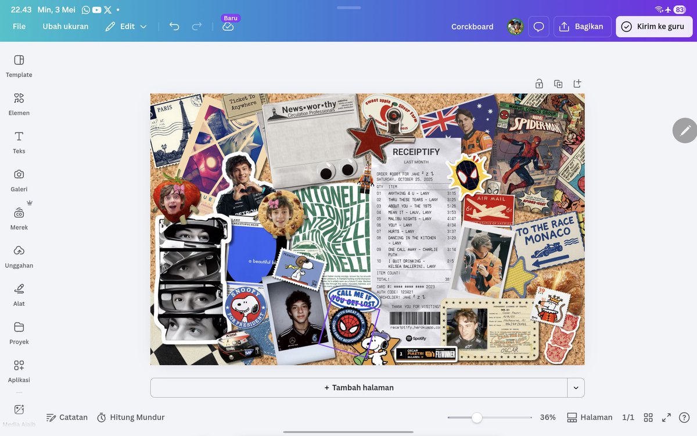Select the cookie face sticker
This screenshot has height=436, width=697.
coord(281,214)
